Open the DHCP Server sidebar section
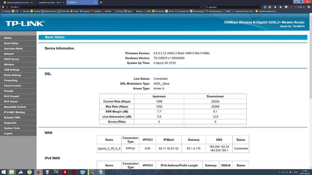Viewport: 312px width, 175px height. pyautogui.click(x=12, y=59)
